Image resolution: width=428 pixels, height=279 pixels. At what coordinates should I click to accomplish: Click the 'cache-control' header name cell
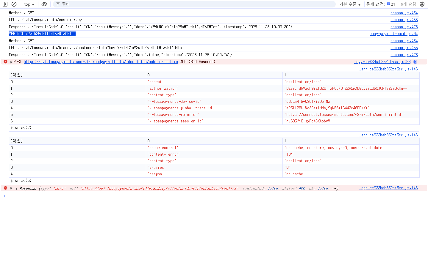click(x=214, y=148)
